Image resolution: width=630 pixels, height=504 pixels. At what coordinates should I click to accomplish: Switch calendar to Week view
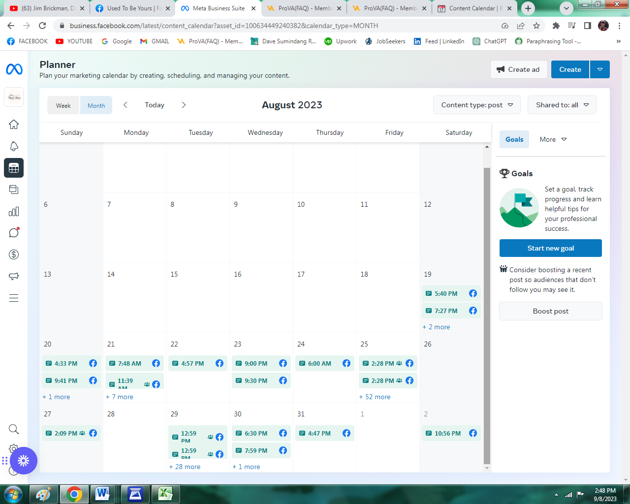[63, 105]
